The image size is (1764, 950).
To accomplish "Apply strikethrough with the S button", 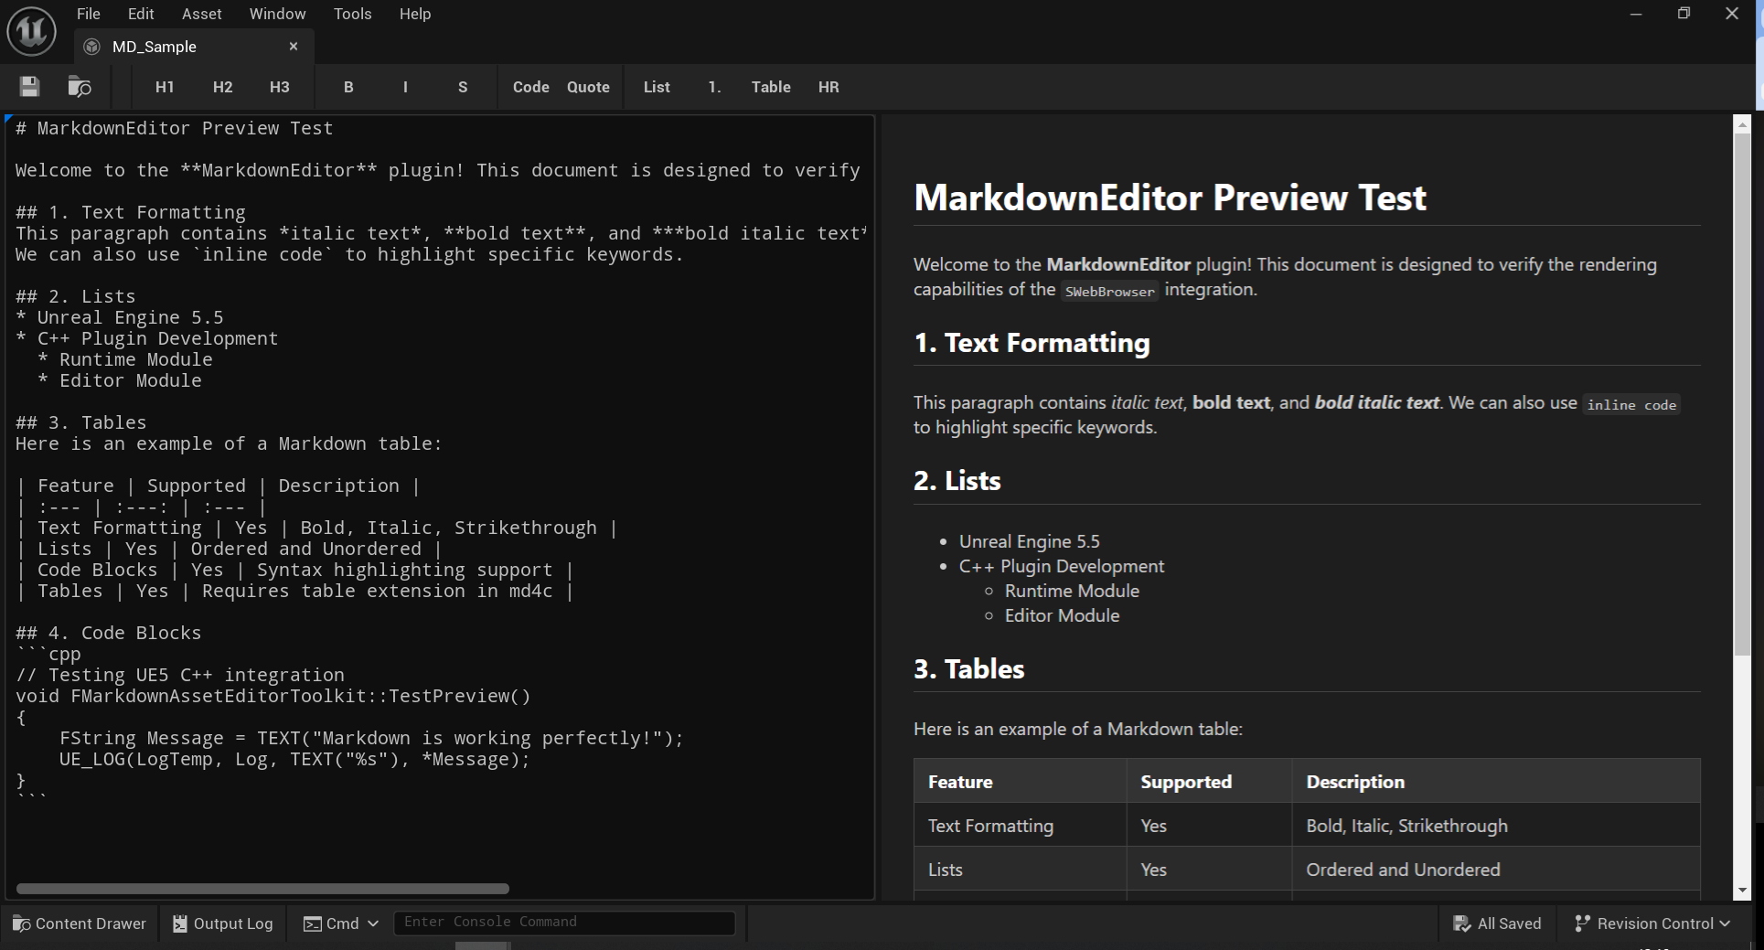I will [x=463, y=87].
